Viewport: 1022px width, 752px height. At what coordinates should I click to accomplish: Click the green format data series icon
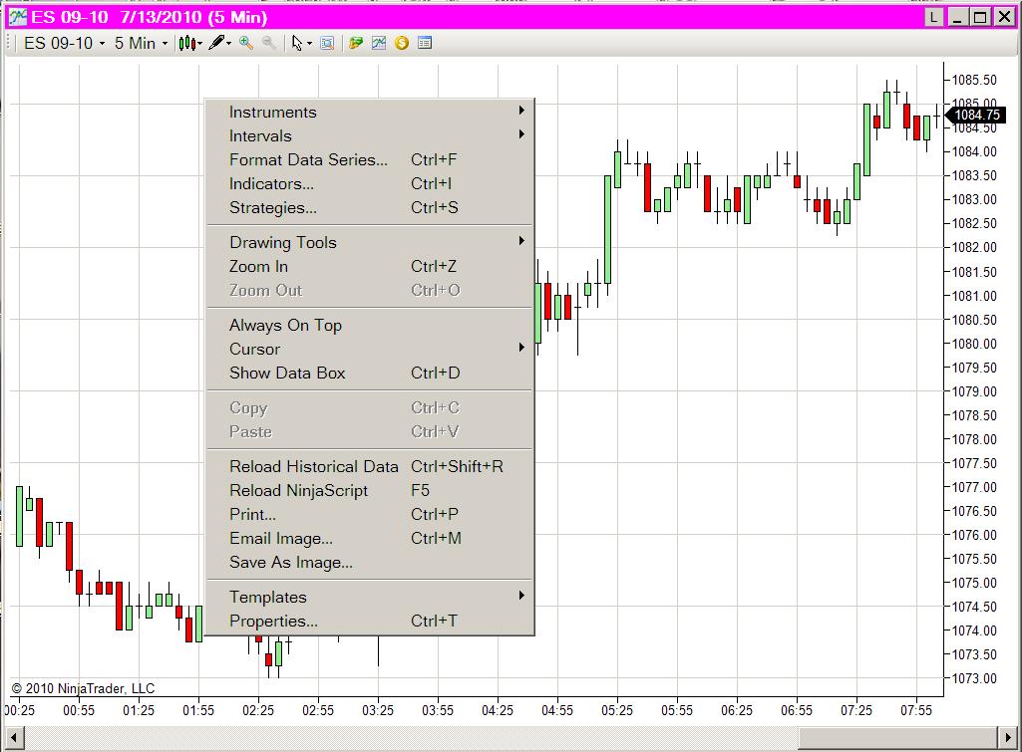pos(356,43)
